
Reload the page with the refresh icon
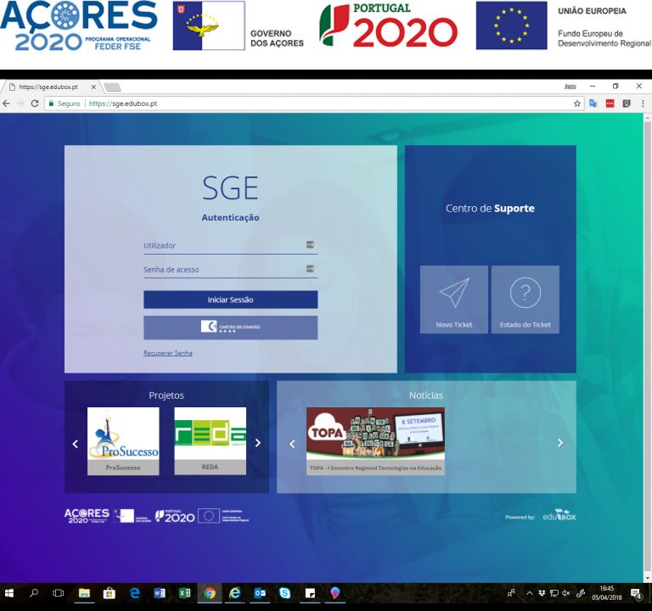click(35, 104)
